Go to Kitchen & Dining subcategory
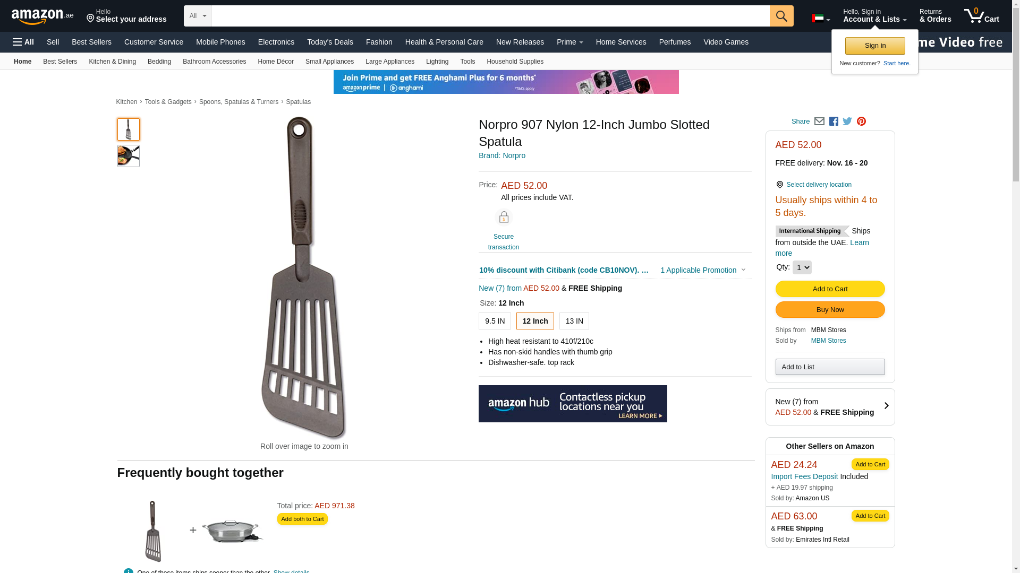This screenshot has width=1020, height=573. coord(112,62)
